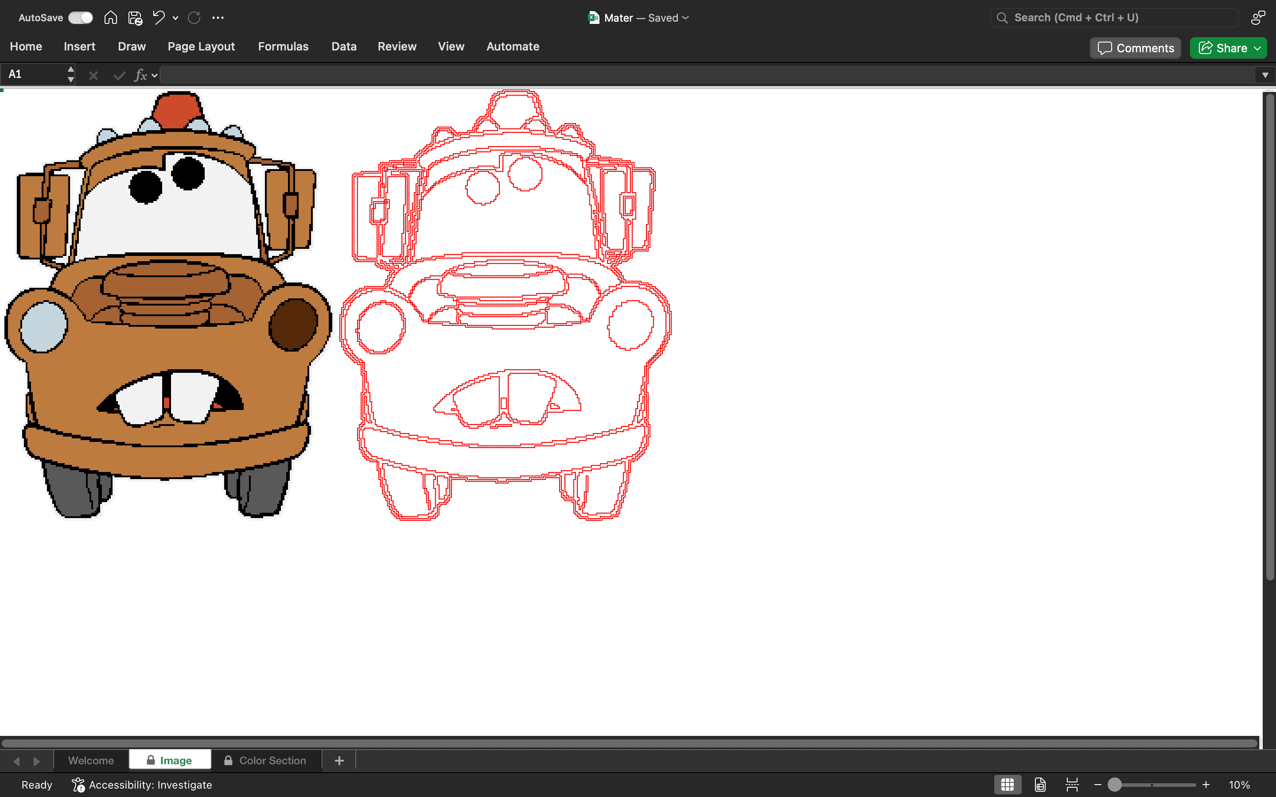Select the colored Mater truck image
The height and width of the screenshot is (797, 1276).
[167, 305]
